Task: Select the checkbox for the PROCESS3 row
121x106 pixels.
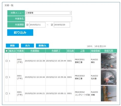Action: [7, 77]
